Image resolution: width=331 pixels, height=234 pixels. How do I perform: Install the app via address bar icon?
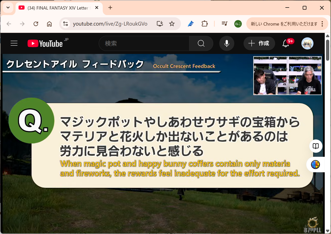click(x=160, y=24)
